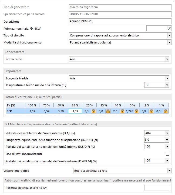Image resolution: width=175 pixels, height=195 pixels.
Task: Open the Lunghezza equivalente della tubazione dropdown
Action: point(167,140)
